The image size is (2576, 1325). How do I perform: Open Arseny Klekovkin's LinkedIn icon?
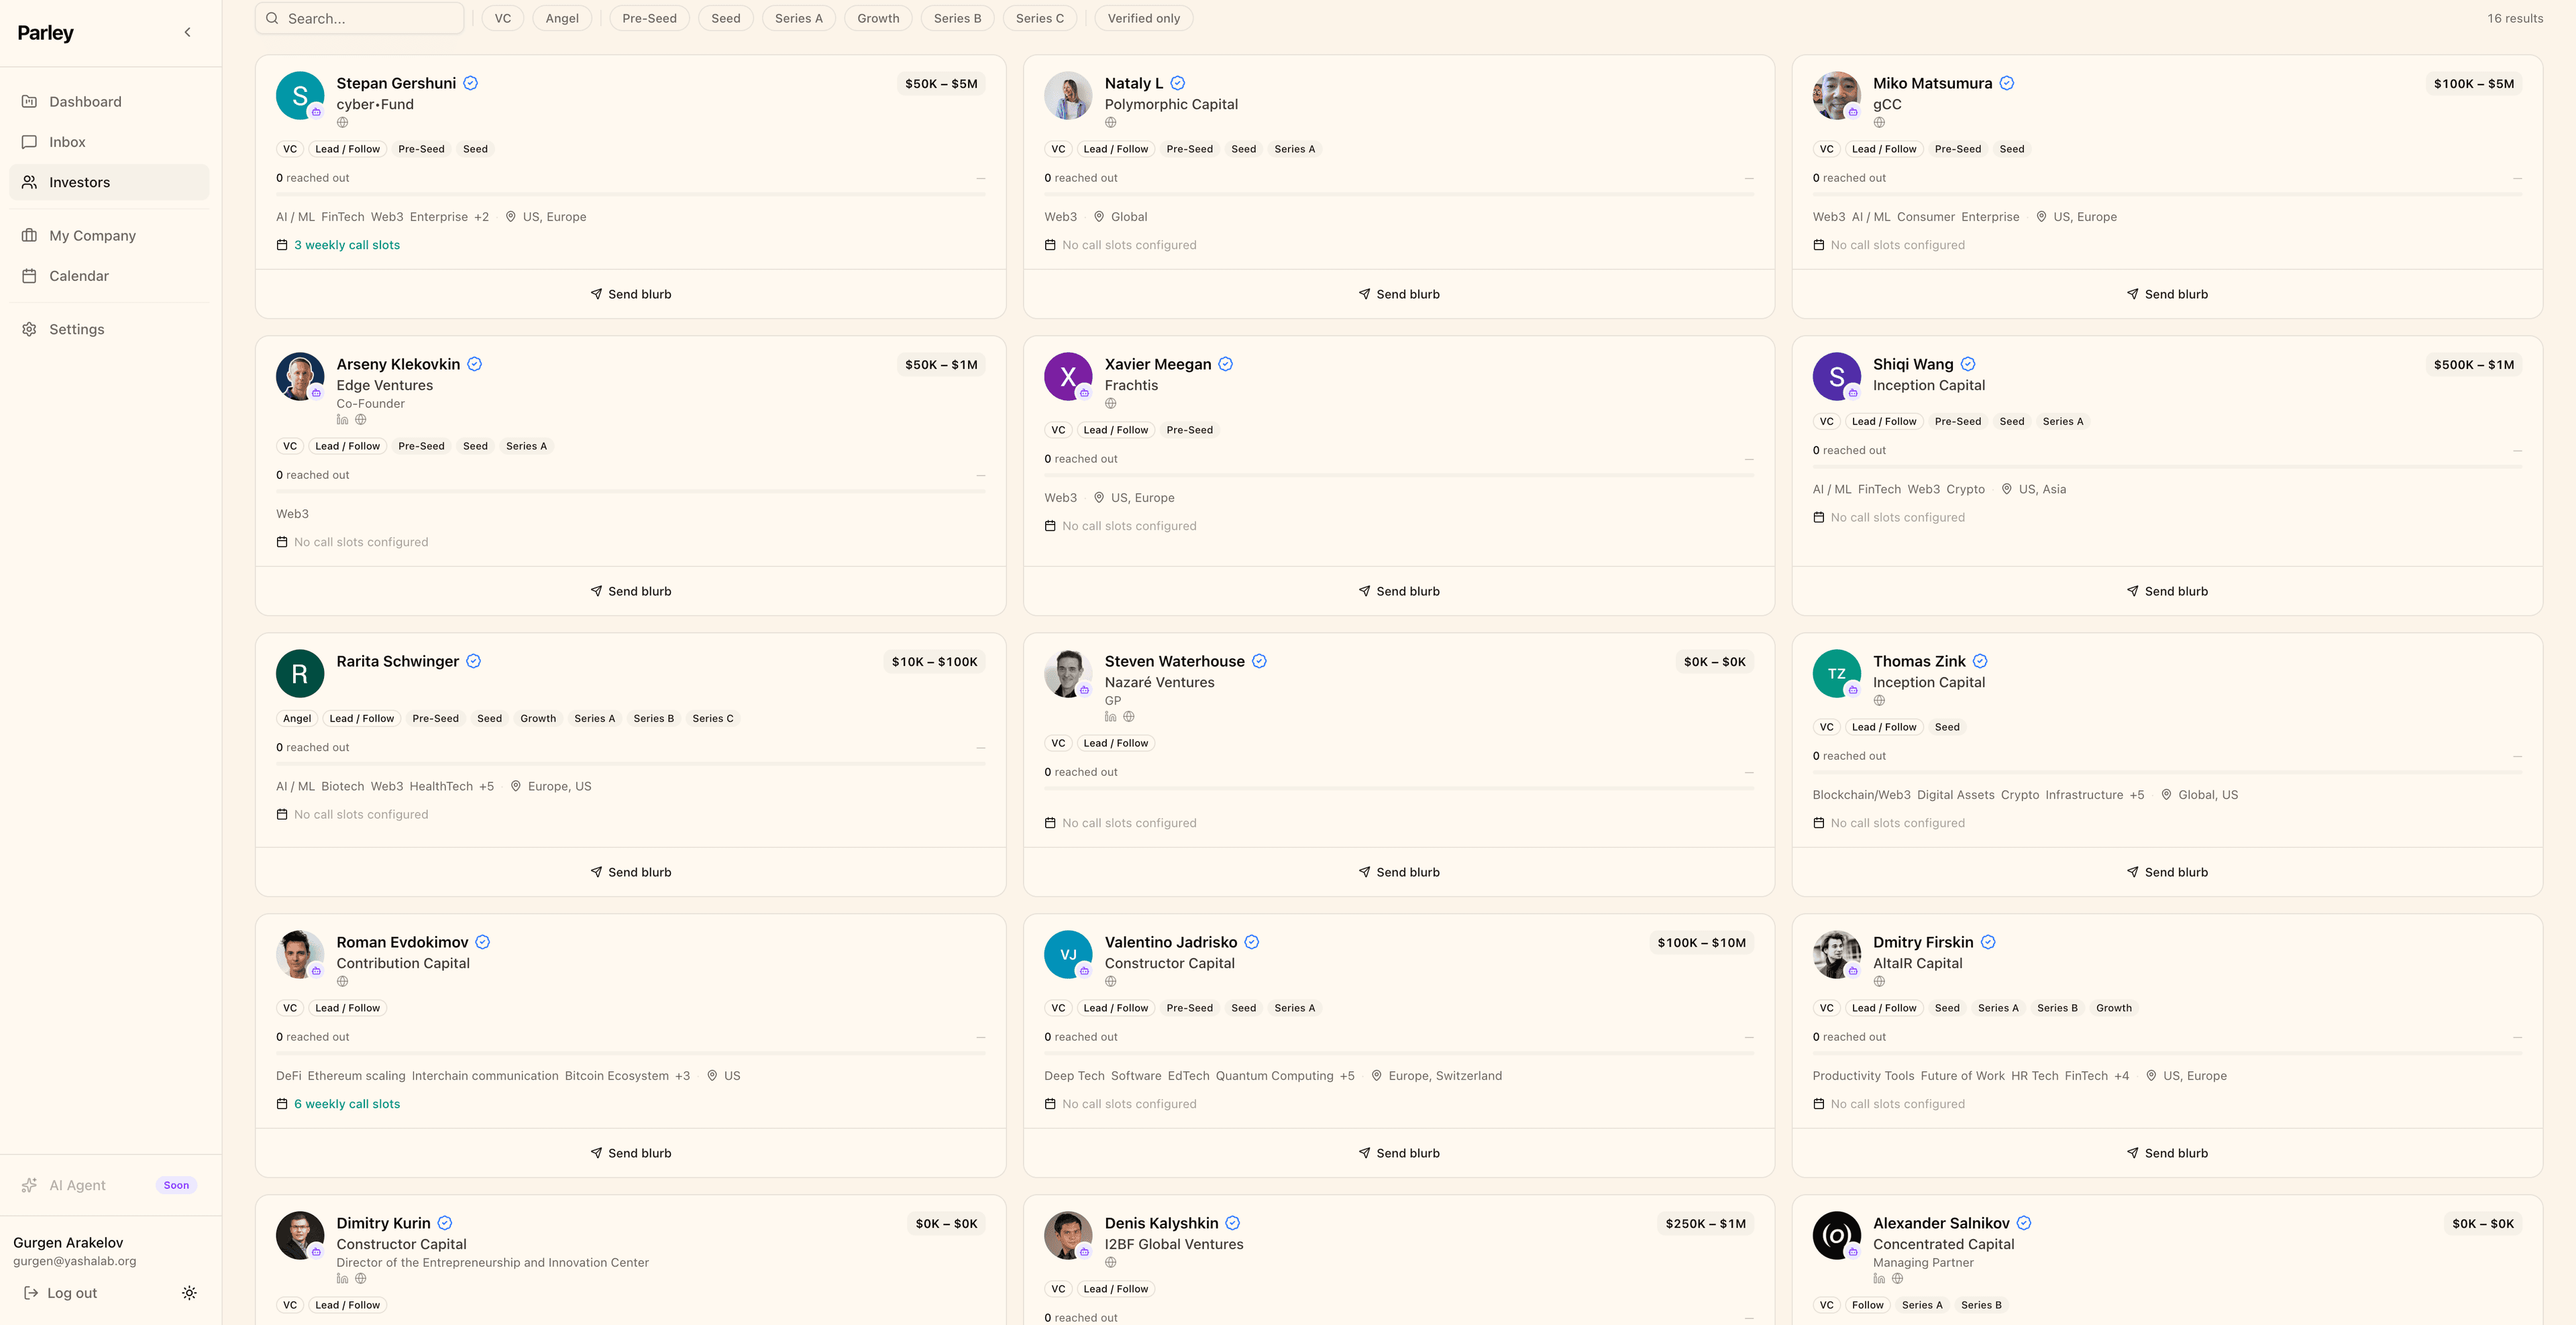tap(342, 420)
